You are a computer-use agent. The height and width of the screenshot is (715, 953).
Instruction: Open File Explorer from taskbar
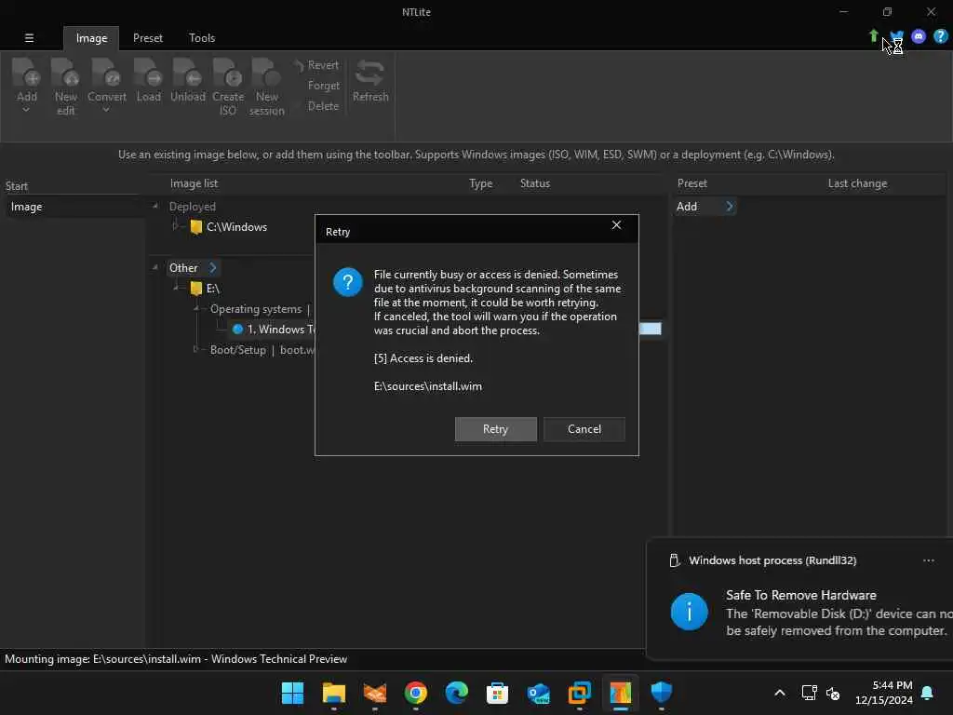334,693
